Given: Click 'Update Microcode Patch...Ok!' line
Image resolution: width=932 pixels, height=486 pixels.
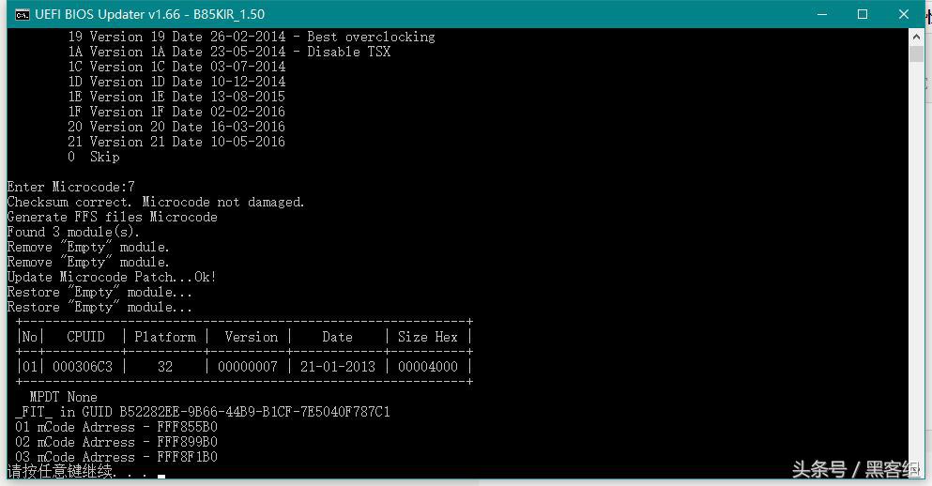Looking at the screenshot, I should click(x=112, y=277).
